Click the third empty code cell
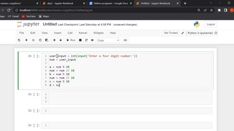This screenshot has width=234, height=131. [x=127, y=111]
